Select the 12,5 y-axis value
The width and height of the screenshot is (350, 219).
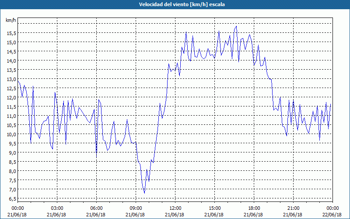click(x=11, y=88)
